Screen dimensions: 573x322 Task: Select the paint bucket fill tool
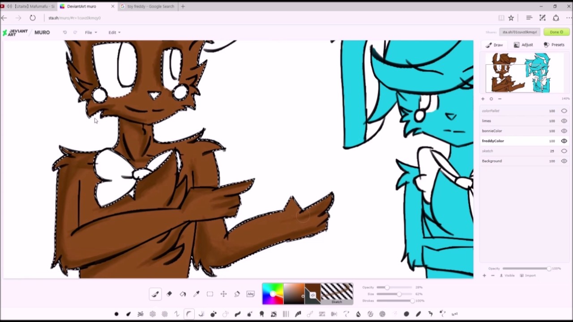coord(183,294)
